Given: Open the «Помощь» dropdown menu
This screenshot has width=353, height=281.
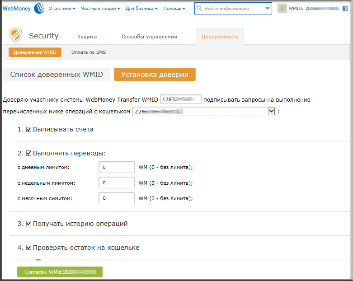Looking at the screenshot, I should pyautogui.click(x=174, y=9).
